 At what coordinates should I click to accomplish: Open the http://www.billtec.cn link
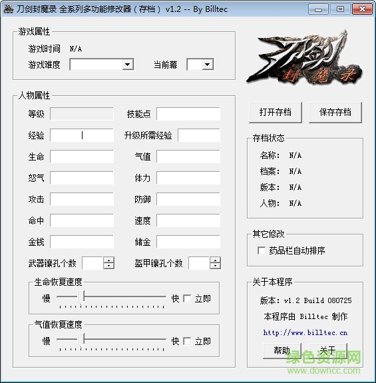pyautogui.click(x=305, y=332)
